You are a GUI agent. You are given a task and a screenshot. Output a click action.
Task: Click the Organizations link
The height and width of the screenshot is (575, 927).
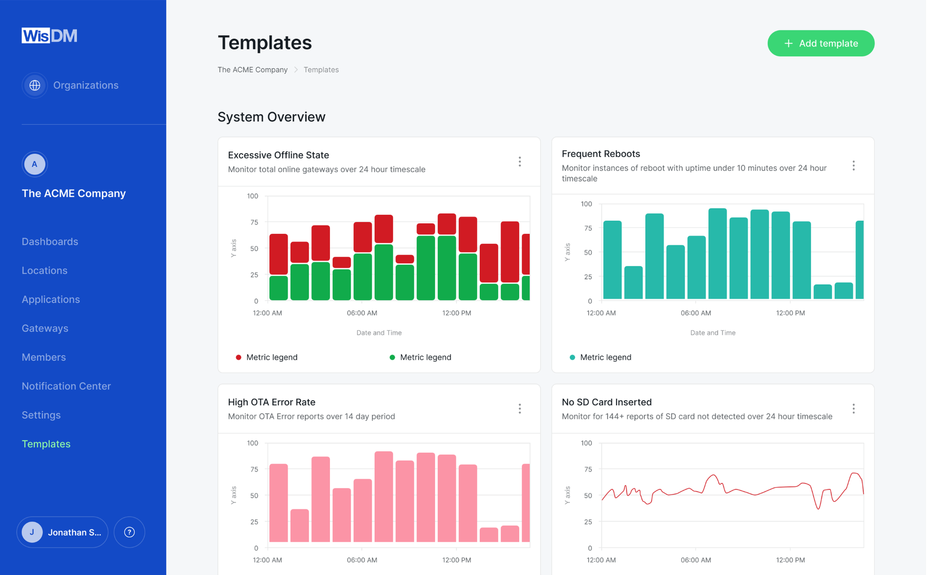86,85
